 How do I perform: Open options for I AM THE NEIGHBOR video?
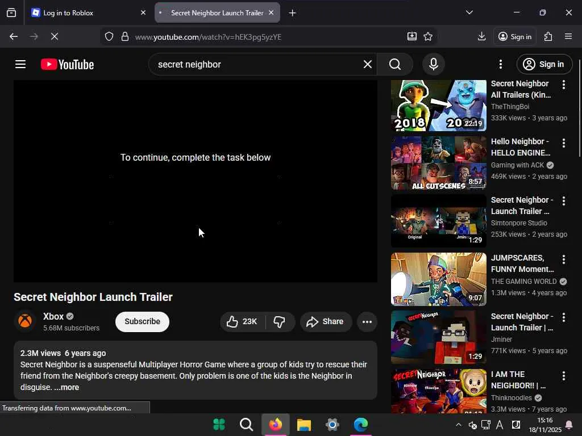(x=564, y=376)
